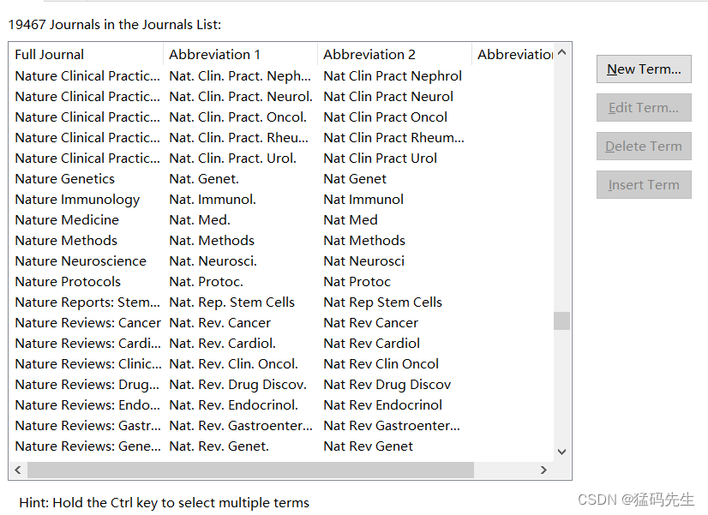The height and width of the screenshot is (515, 708).
Task: Click the New Term button
Action: 644,69
